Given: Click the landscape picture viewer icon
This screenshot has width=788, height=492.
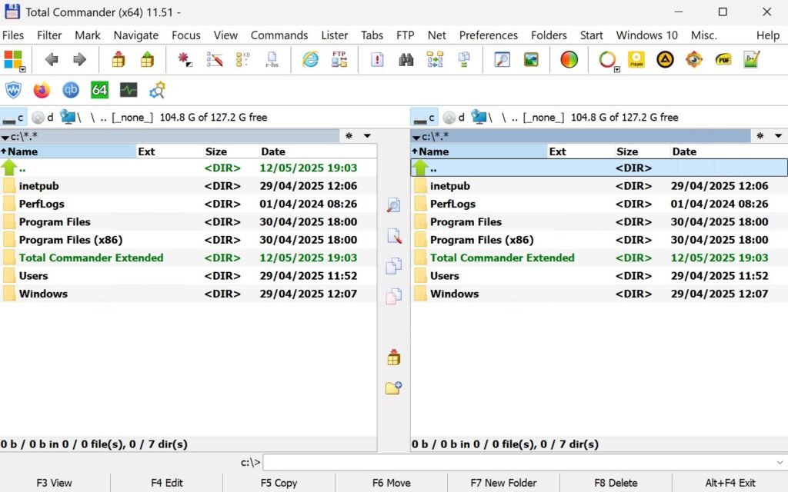Looking at the screenshot, I should point(531,60).
